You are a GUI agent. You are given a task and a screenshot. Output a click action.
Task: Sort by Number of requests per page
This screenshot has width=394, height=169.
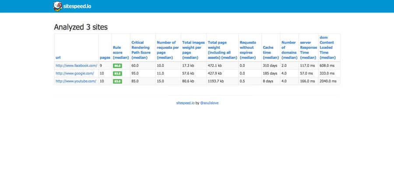[x=167, y=50]
